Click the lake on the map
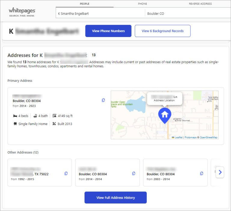 (136, 105)
